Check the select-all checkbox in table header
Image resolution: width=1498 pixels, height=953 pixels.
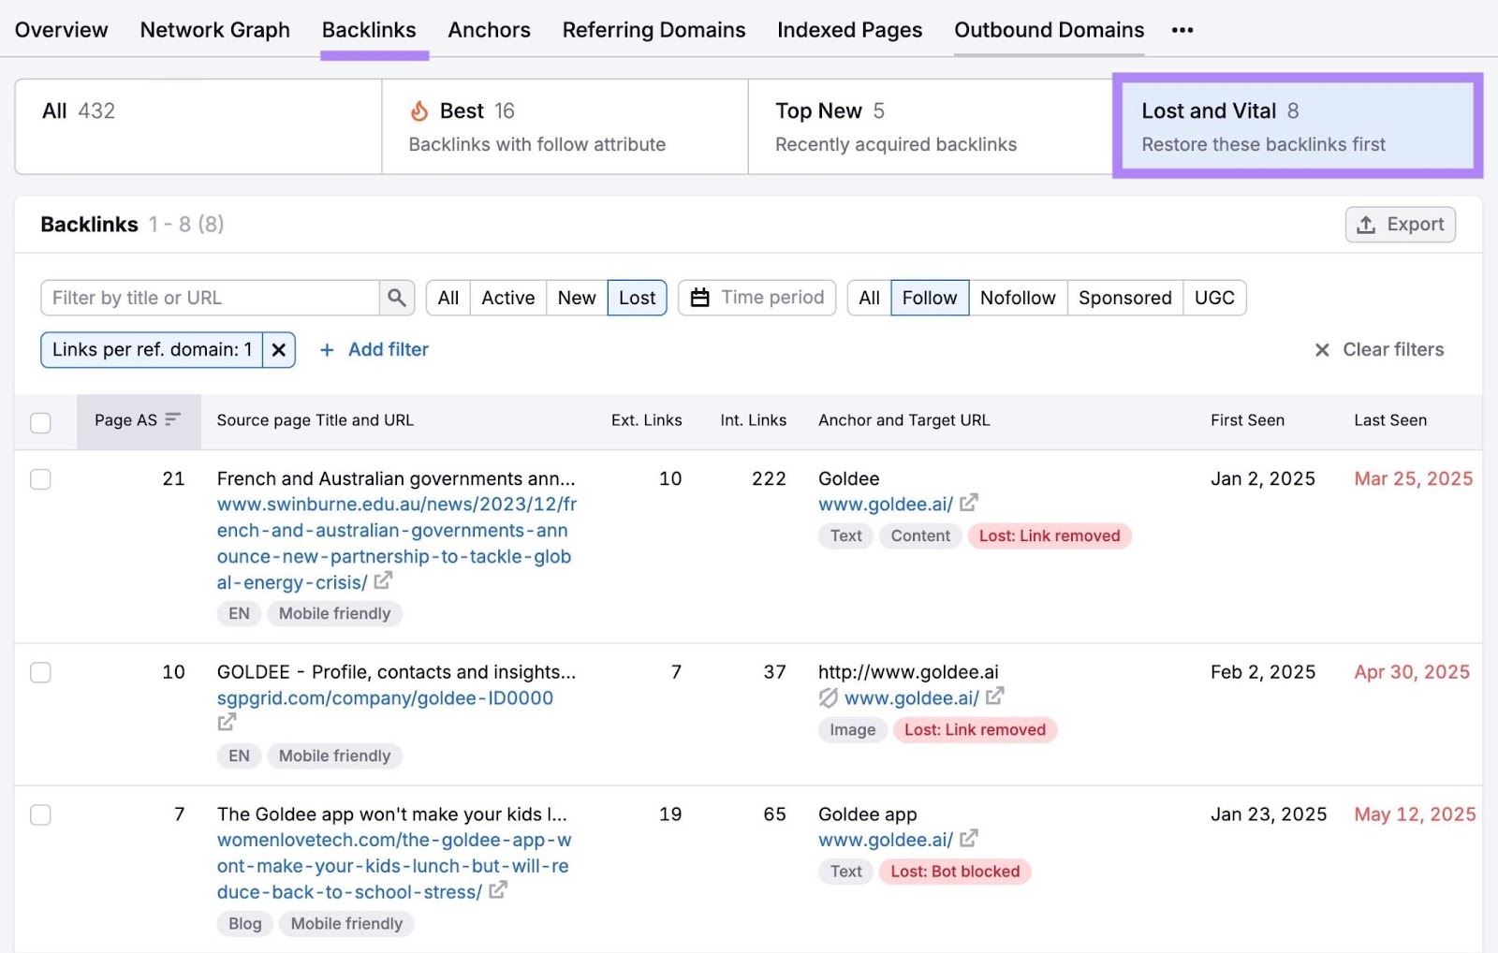(x=40, y=423)
